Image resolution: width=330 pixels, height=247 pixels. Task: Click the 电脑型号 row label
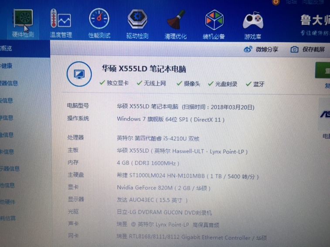pyautogui.click(x=78, y=106)
